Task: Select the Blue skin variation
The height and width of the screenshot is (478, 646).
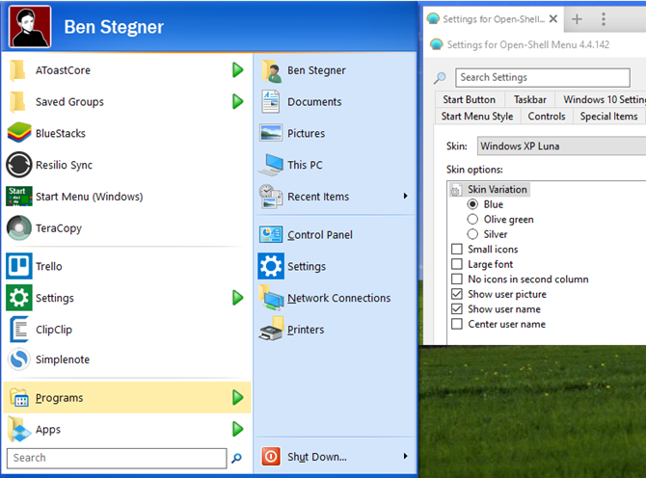Action: coord(472,204)
